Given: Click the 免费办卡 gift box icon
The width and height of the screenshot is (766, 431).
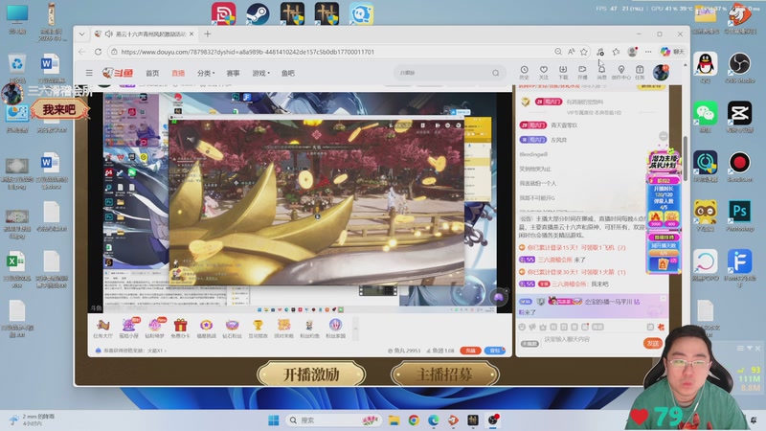Looking at the screenshot, I should click(180, 329).
